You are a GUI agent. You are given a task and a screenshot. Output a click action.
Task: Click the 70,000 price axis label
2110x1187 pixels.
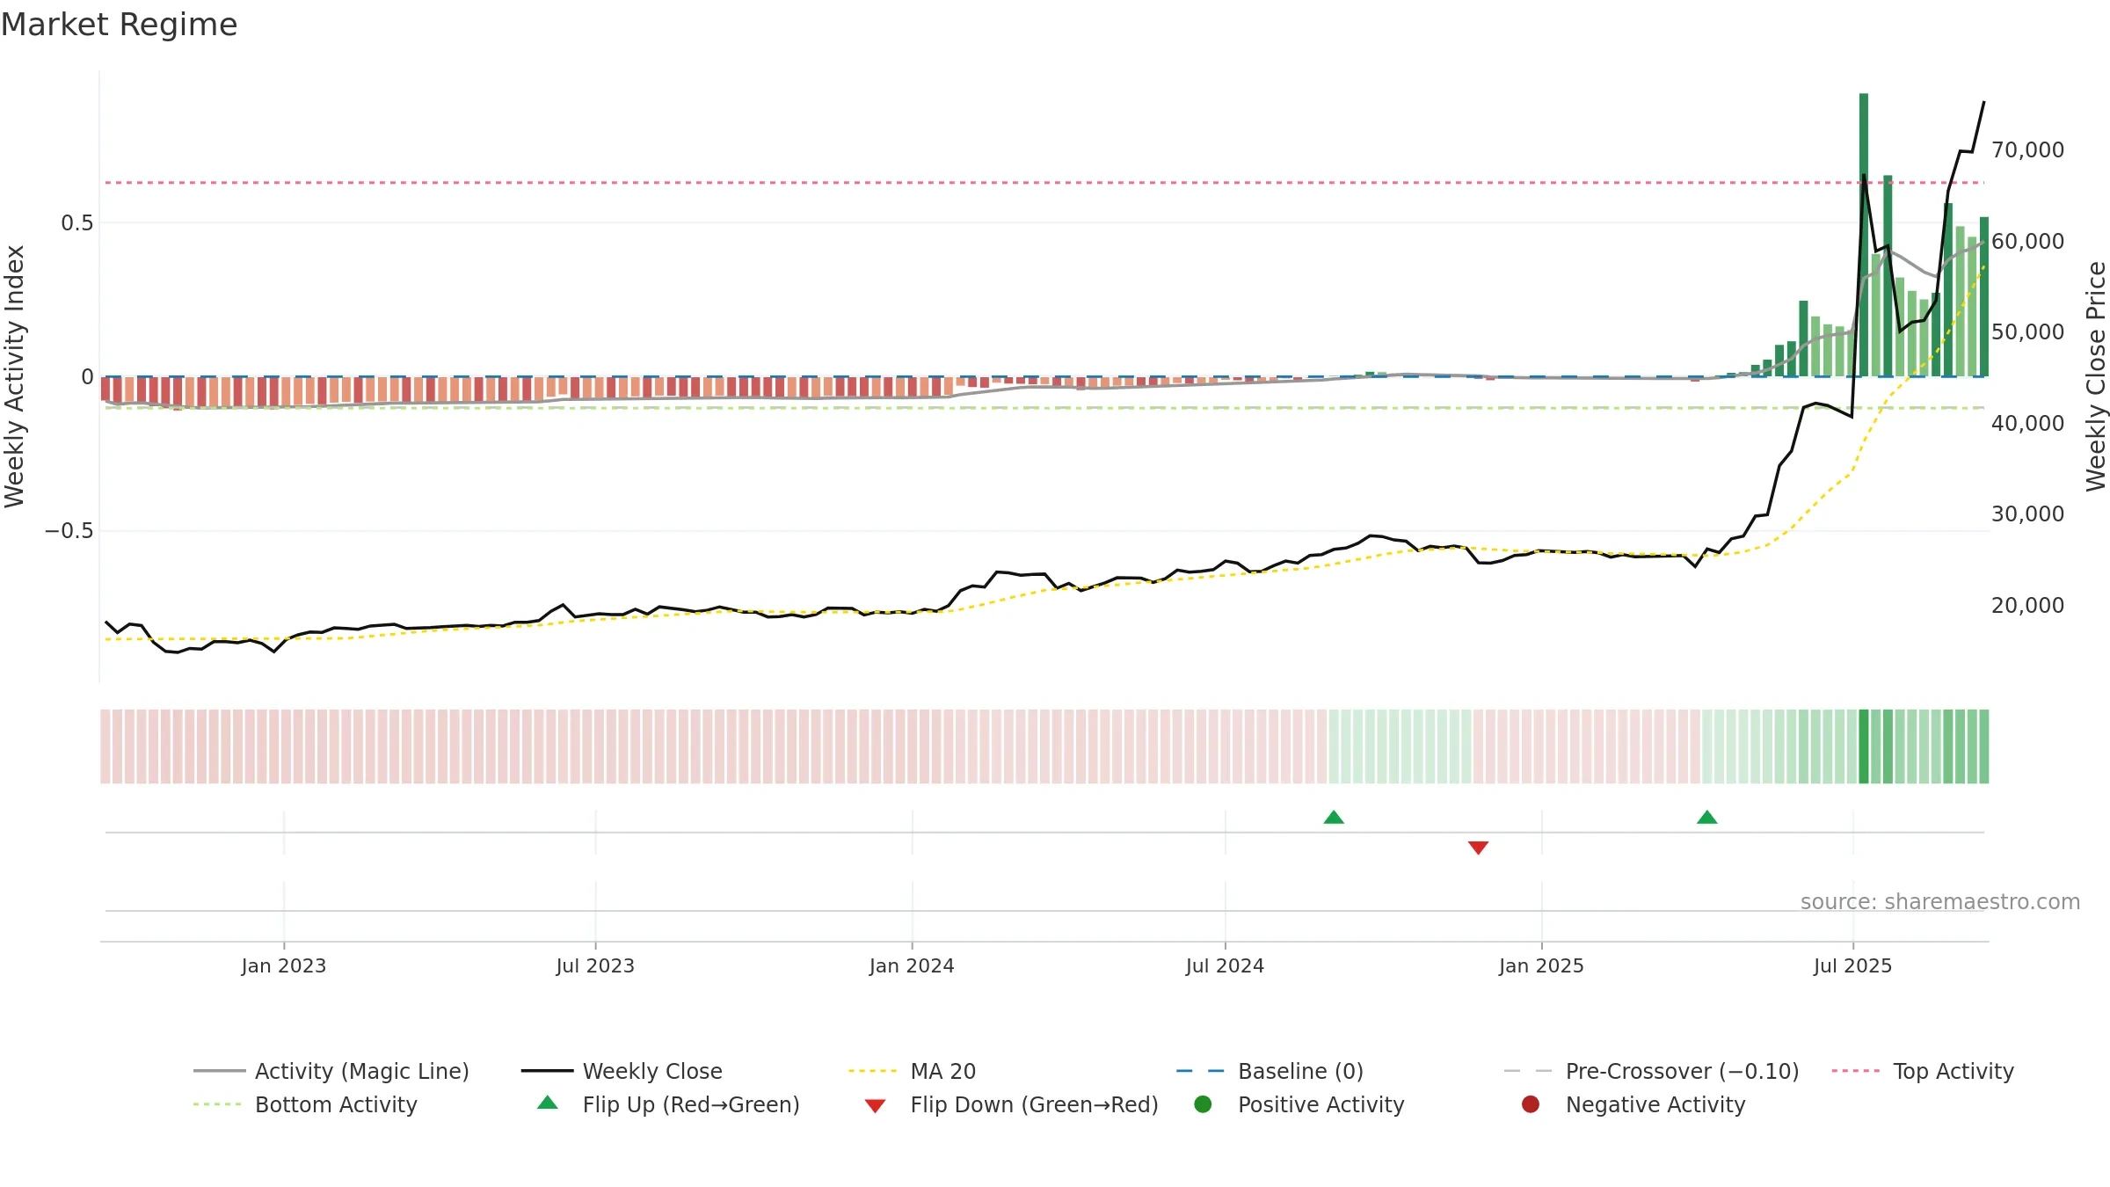[x=2027, y=150]
